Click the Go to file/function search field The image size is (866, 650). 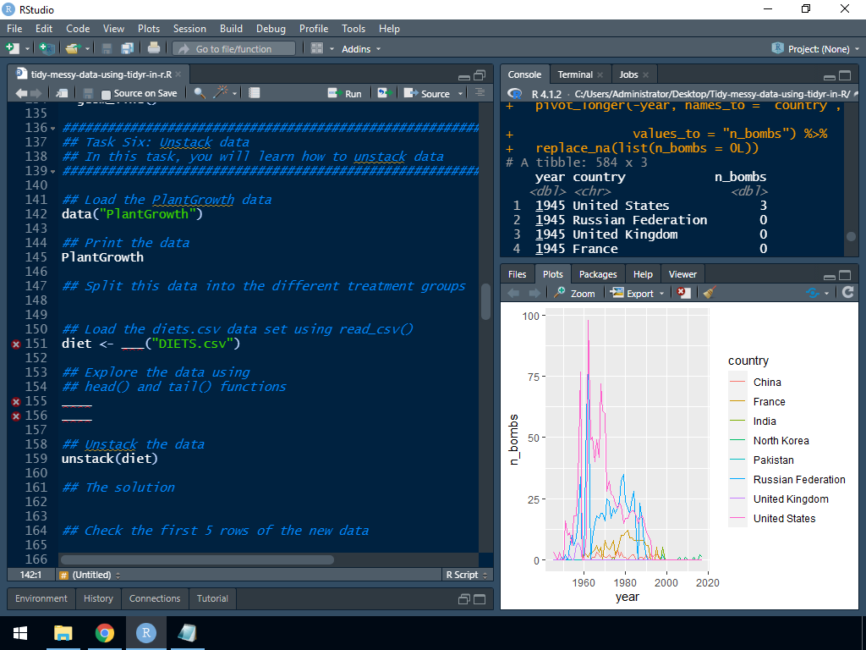pyautogui.click(x=234, y=49)
